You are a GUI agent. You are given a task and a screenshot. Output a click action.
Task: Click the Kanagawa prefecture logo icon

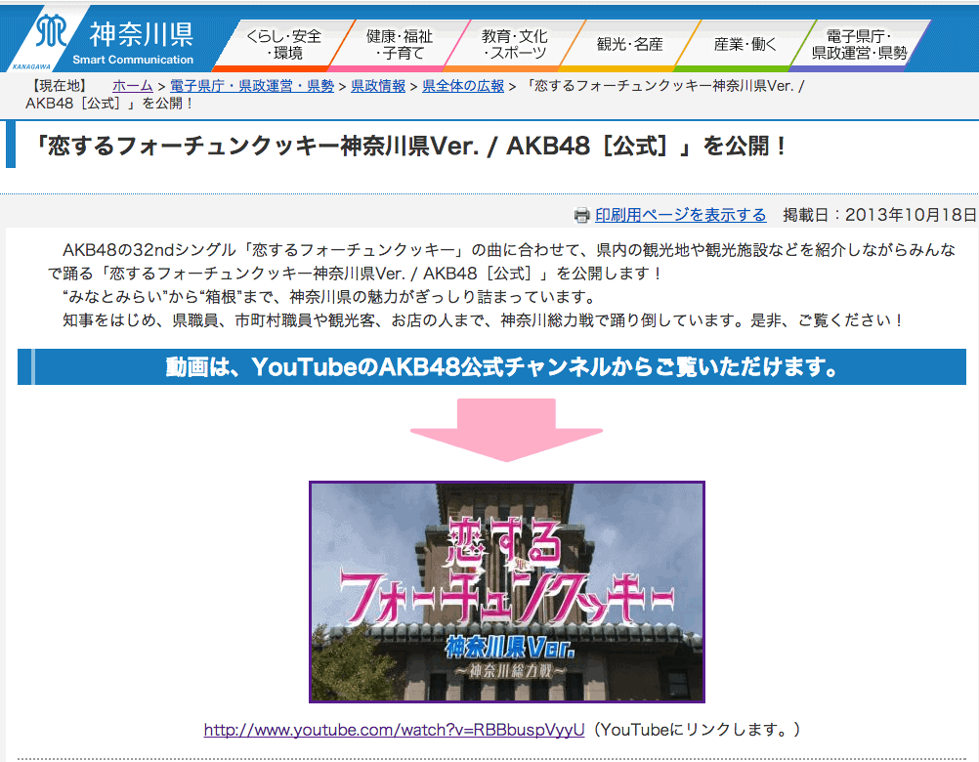click(x=50, y=32)
